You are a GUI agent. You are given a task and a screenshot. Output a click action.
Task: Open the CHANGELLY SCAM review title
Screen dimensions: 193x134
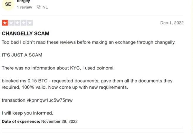tap(26, 34)
